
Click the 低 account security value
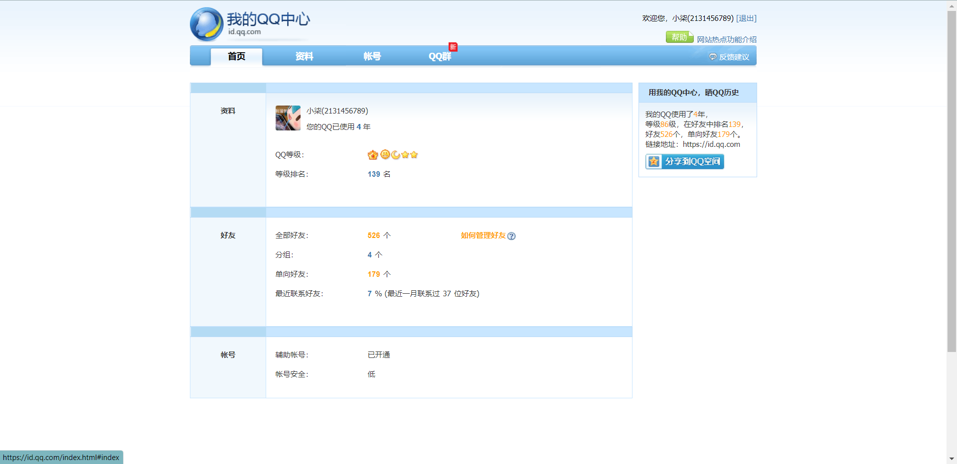371,374
